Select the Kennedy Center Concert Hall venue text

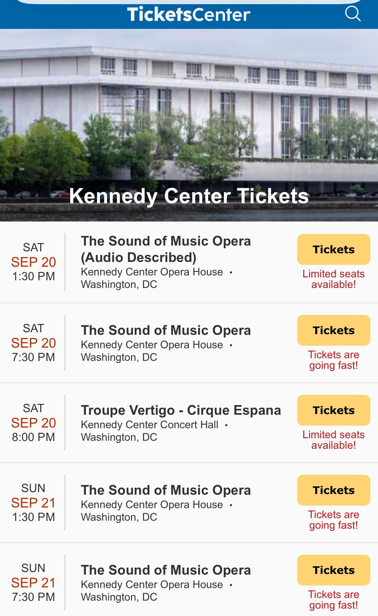coord(149,425)
